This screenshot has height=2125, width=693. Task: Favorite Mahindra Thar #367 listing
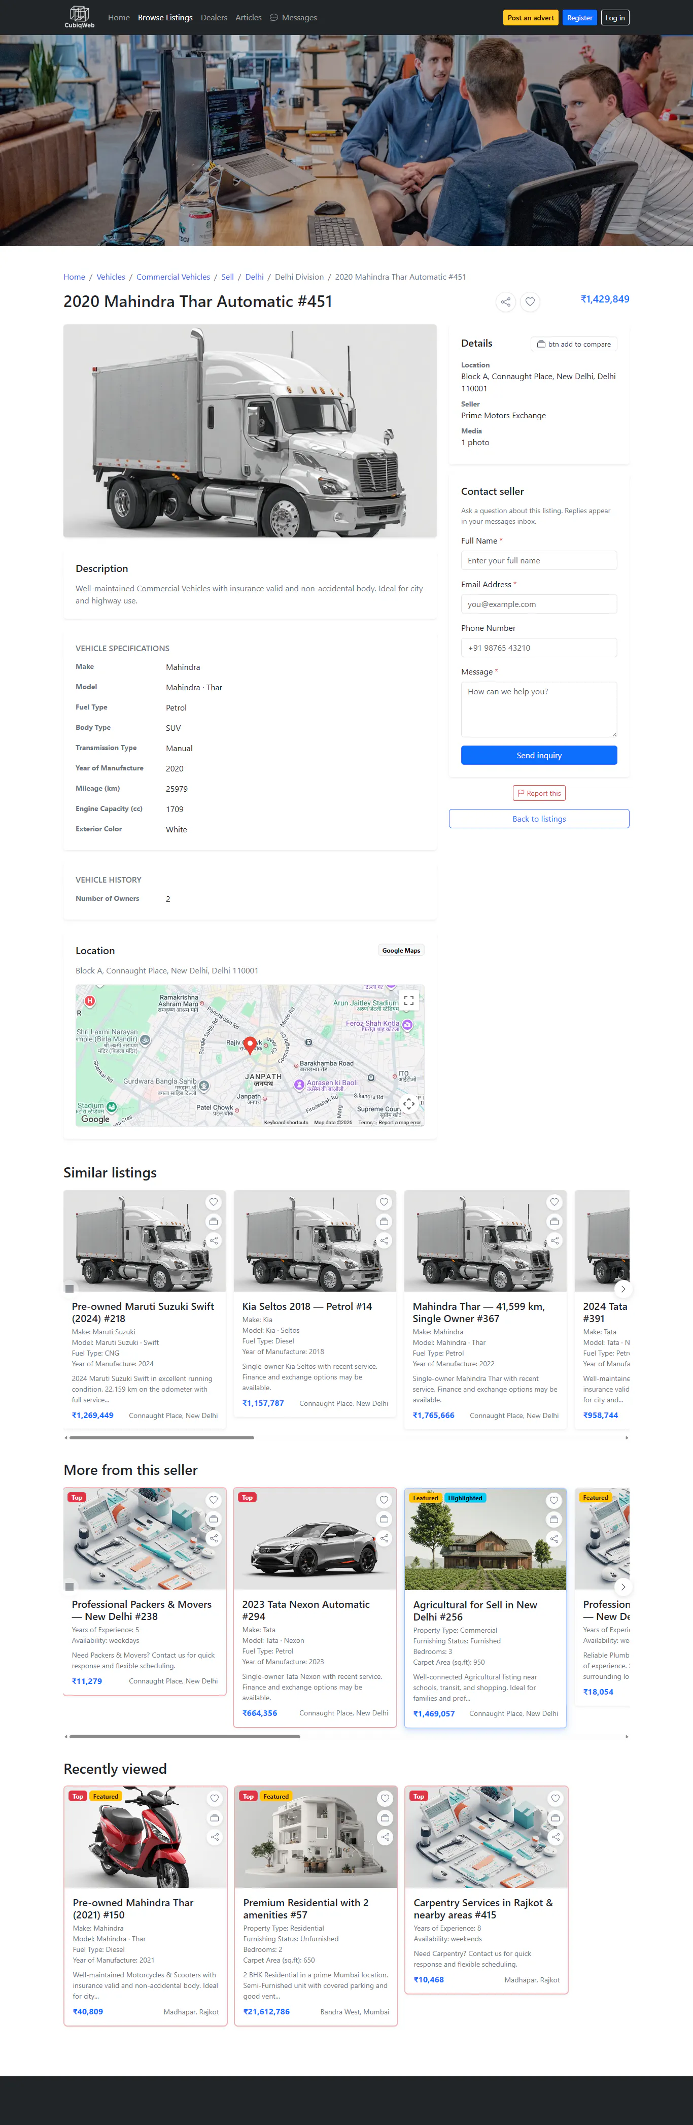pyautogui.click(x=555, y=1202)
